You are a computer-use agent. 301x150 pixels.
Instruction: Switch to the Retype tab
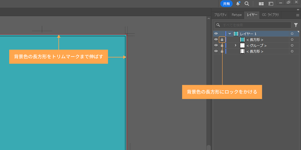click(236, 15)
